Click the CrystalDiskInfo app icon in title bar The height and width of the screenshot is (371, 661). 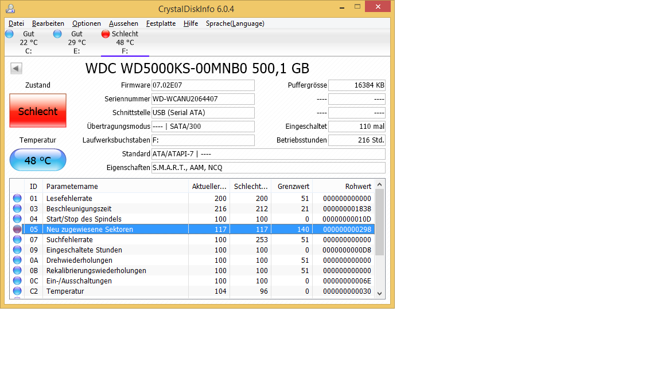[x=10, y=9]
